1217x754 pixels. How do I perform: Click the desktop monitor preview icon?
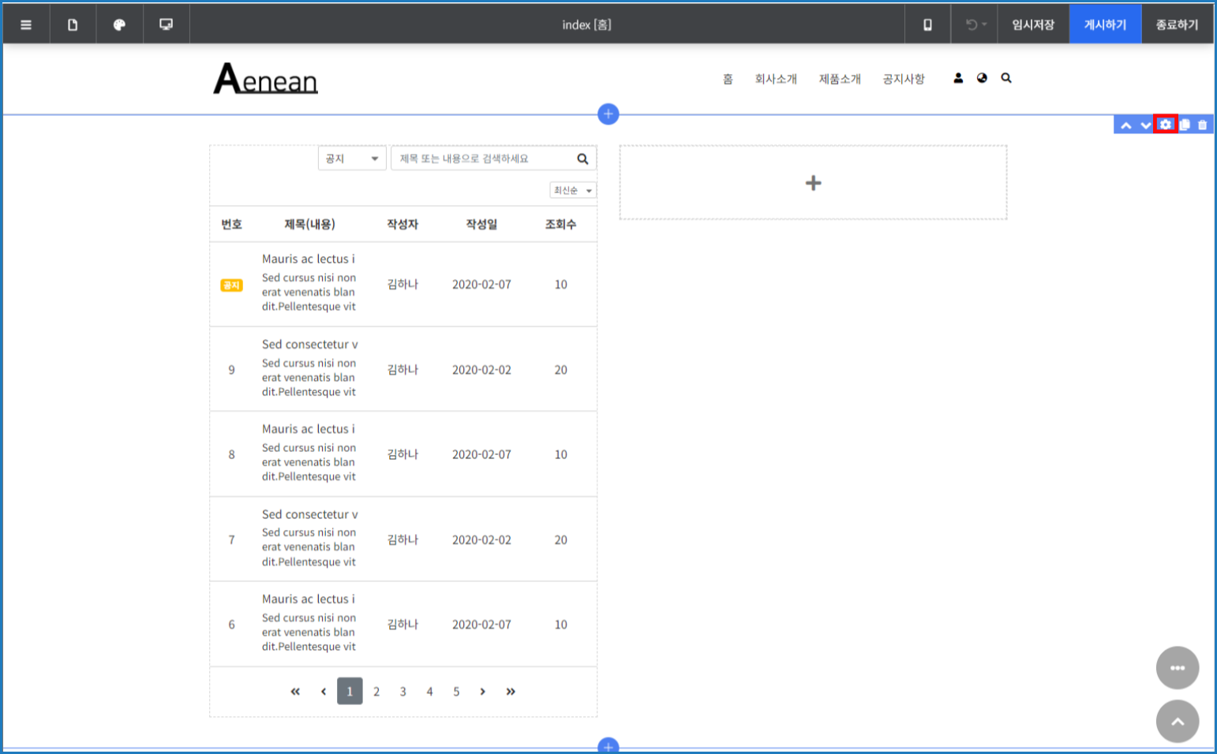[x=166, y=24]
